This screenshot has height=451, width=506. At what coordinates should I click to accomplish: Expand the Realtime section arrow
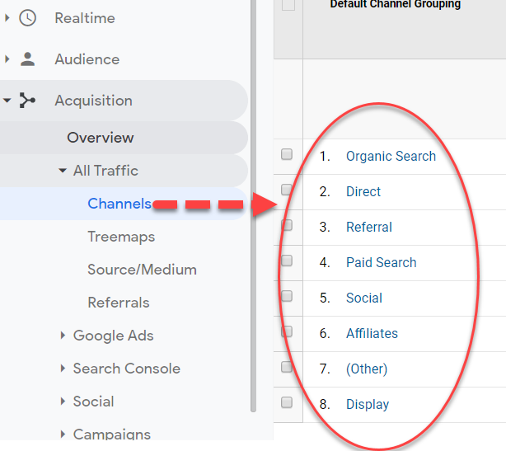(7, 18)
